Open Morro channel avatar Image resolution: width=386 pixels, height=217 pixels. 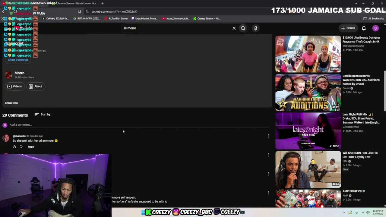[x=8, y=75]
